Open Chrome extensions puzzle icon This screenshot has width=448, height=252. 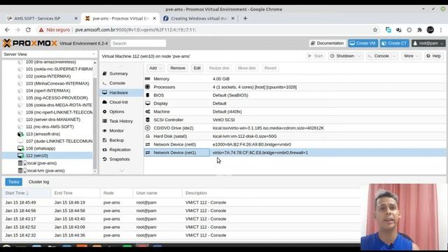point(420,29)
